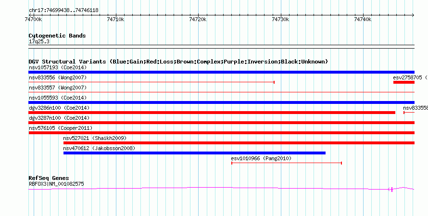This screenshot has height=216, width=428.
Task: Click the ruler's right arrowhead
Action: point(413,15)
